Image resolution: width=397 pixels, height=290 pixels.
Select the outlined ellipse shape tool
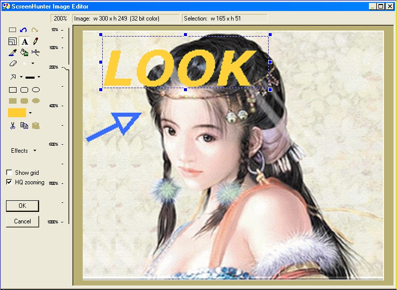point(36,90)
